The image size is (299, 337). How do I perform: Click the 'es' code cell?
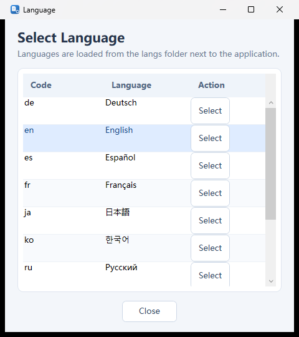tap(64, 166)
